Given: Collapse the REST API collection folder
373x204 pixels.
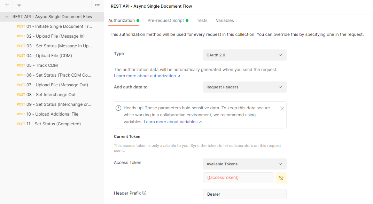Looking at the screenshot, I should click(x=7, y=17).
